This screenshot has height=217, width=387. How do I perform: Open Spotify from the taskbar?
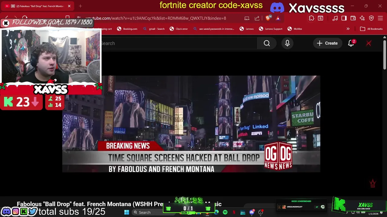click(x=225, y=212)
